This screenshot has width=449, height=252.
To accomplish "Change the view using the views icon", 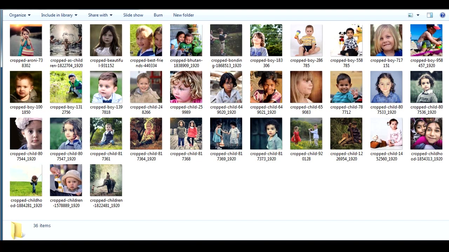I will point(410,15).
